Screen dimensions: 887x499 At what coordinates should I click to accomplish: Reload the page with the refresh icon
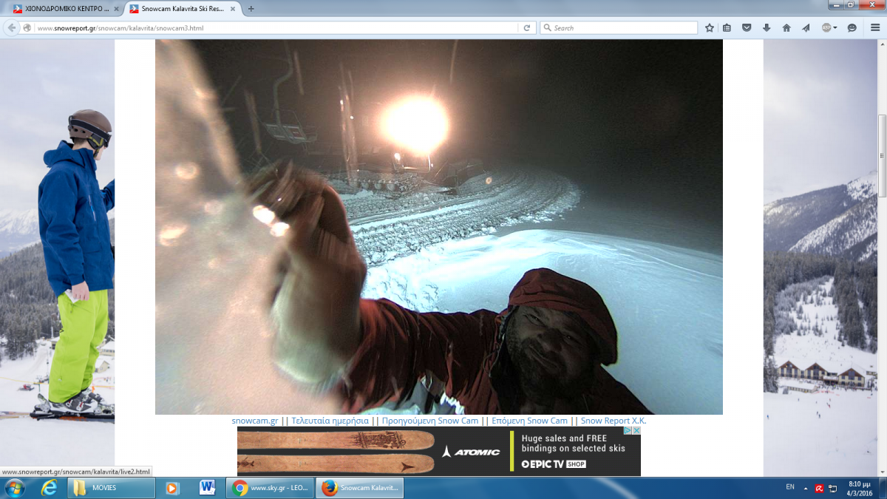coord(527,27)
